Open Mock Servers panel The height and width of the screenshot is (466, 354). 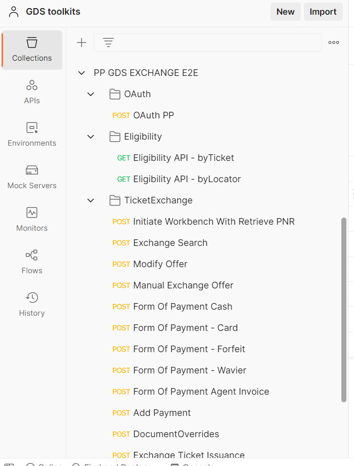32,177
